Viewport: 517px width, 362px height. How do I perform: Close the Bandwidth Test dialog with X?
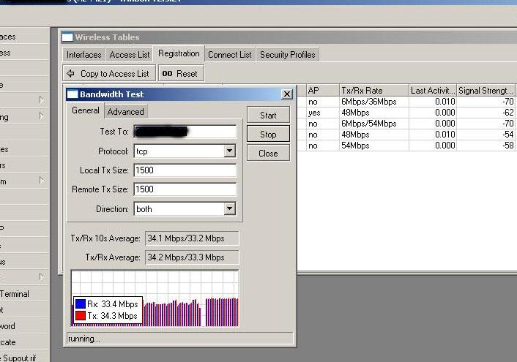pyautogui.click(x=286, y=94)
